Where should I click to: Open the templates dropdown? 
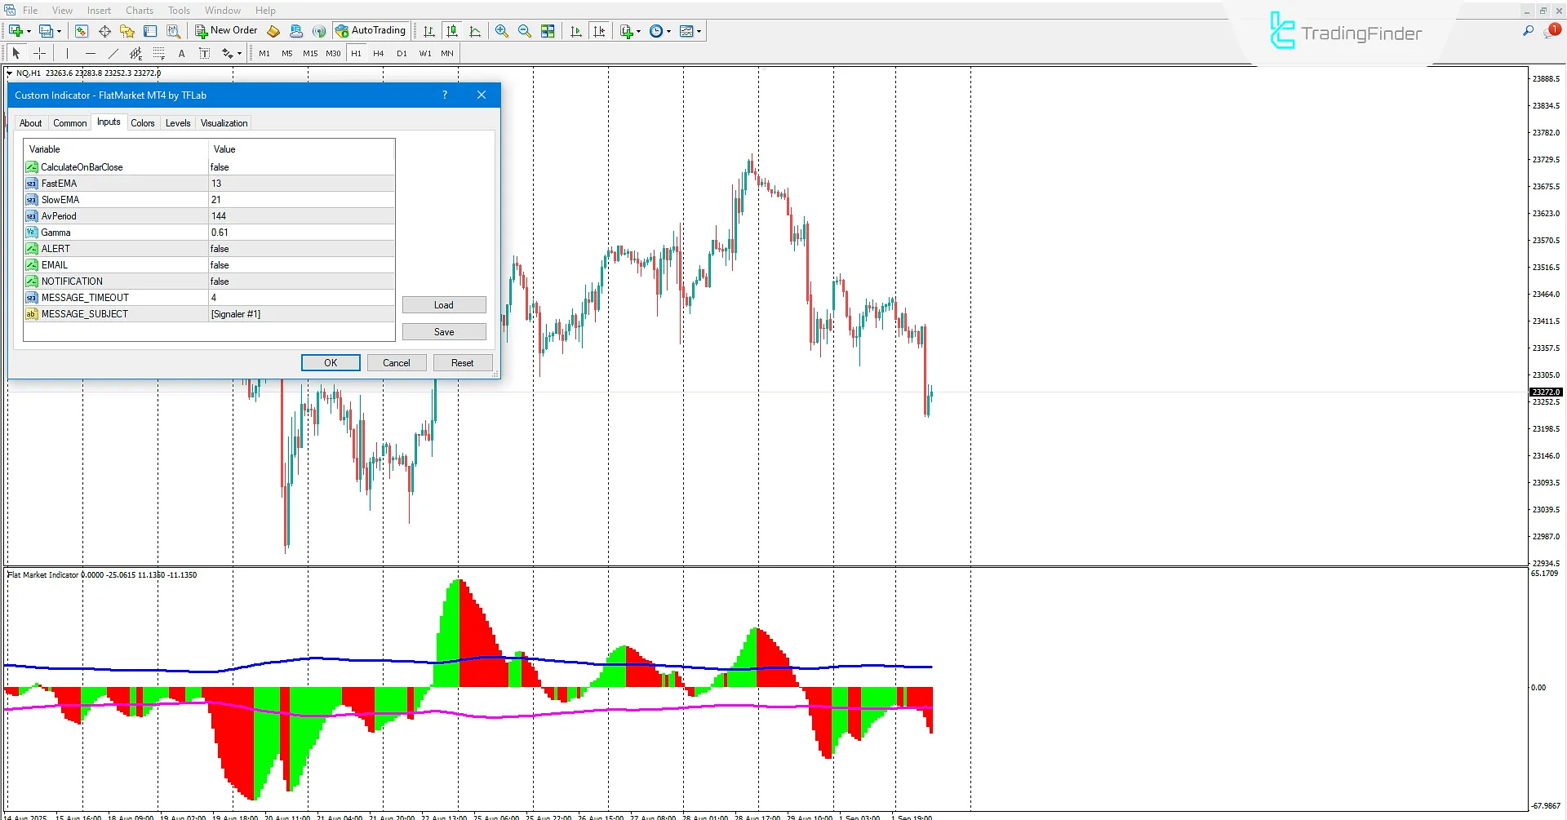pos(691,31)
